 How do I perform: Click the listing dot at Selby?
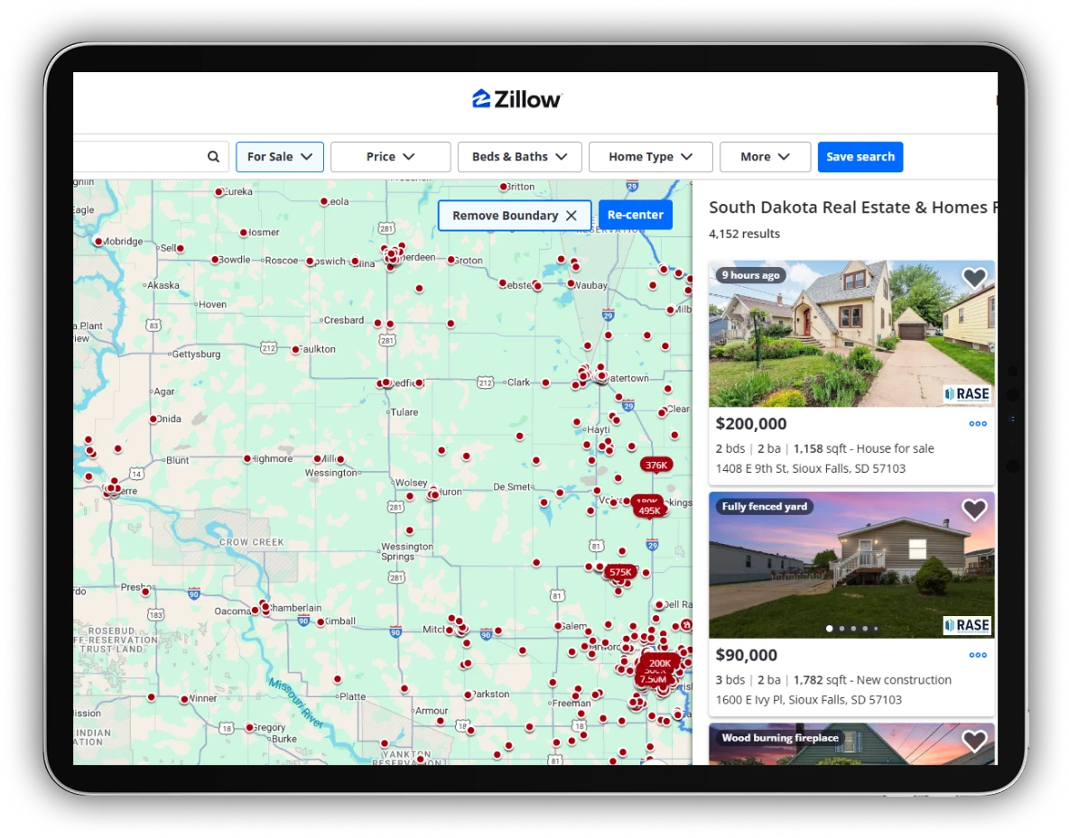pos(180,249)
